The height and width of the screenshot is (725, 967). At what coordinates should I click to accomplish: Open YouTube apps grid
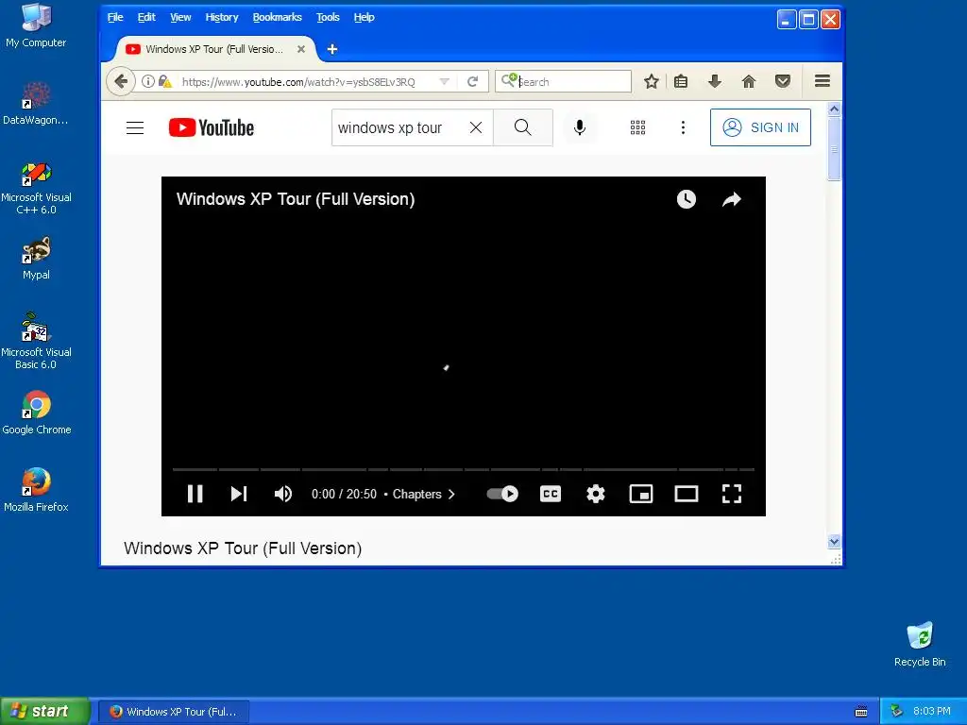tap(637, 127)
